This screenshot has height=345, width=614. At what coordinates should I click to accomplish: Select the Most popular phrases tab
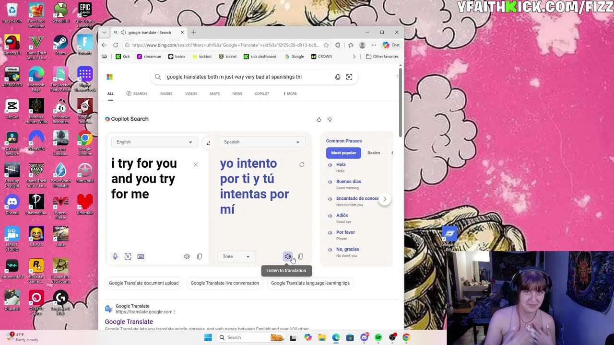[x=343, y=153]
